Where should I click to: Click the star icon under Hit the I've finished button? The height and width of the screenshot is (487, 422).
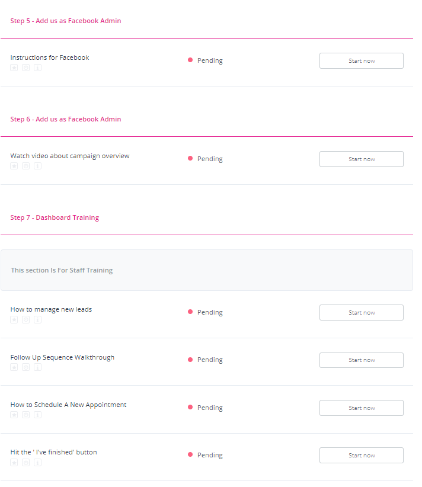coord(14,462)
